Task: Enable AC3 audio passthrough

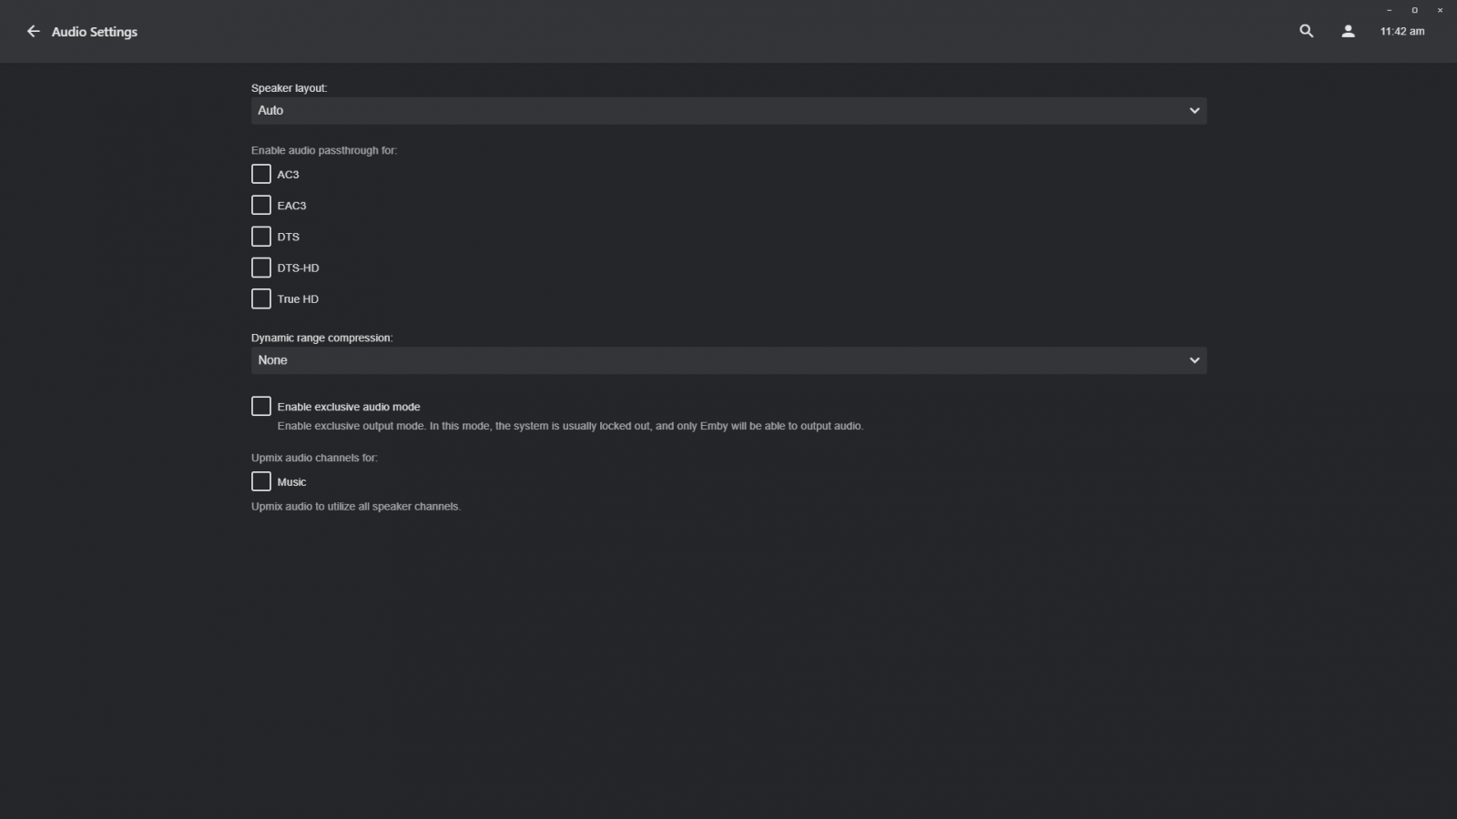Action: pos(261,174)
